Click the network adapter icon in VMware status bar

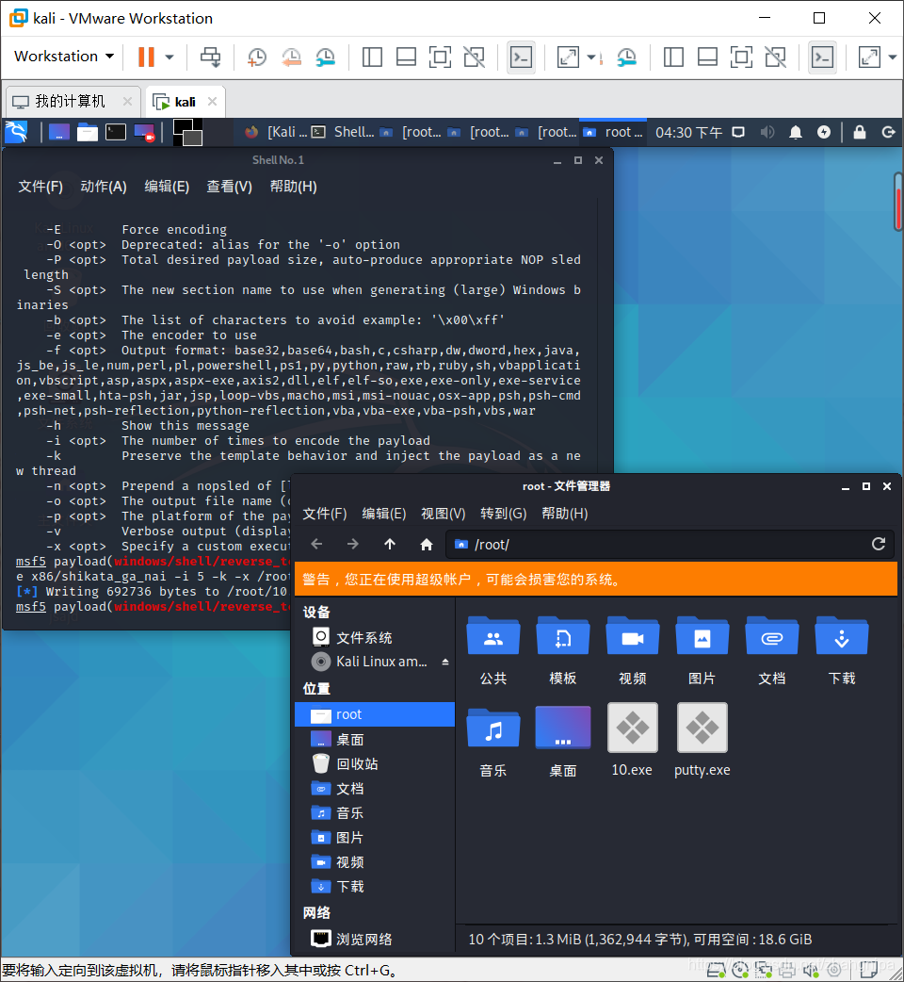pos(764,970)
